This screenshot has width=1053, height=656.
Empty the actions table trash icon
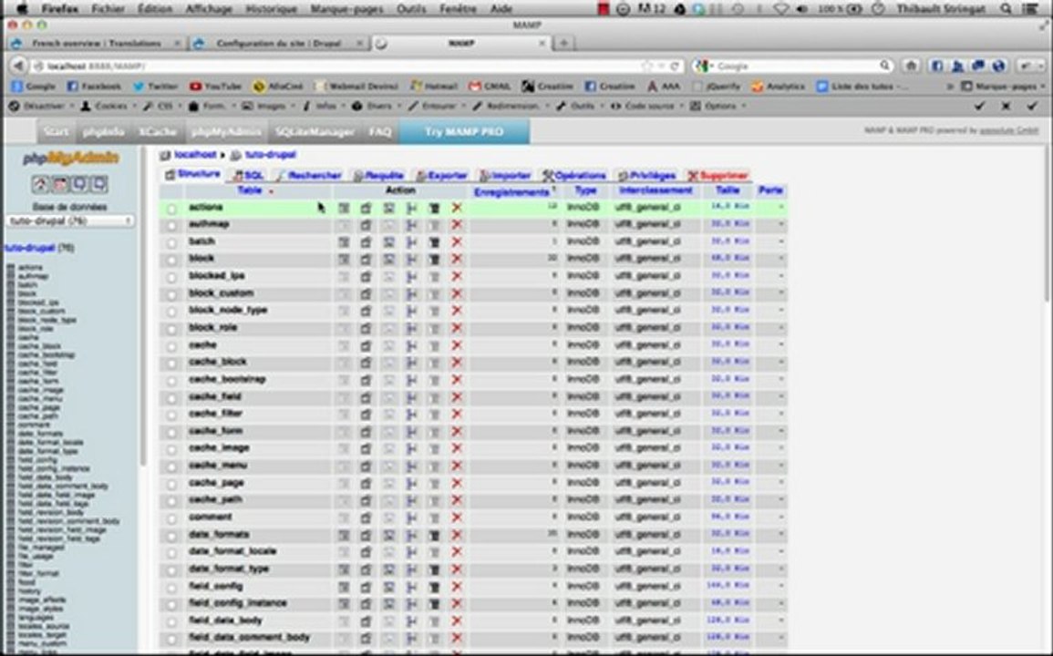coord(435,208)
